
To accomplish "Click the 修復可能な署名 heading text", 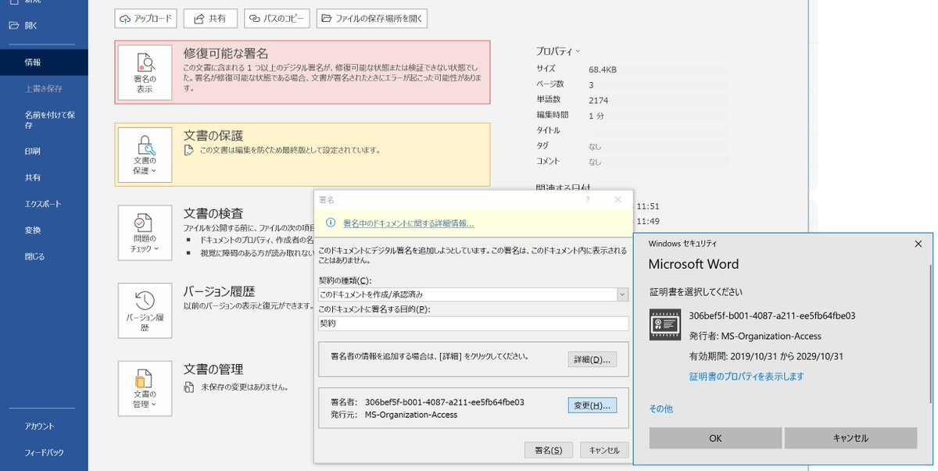I will 226,54.
